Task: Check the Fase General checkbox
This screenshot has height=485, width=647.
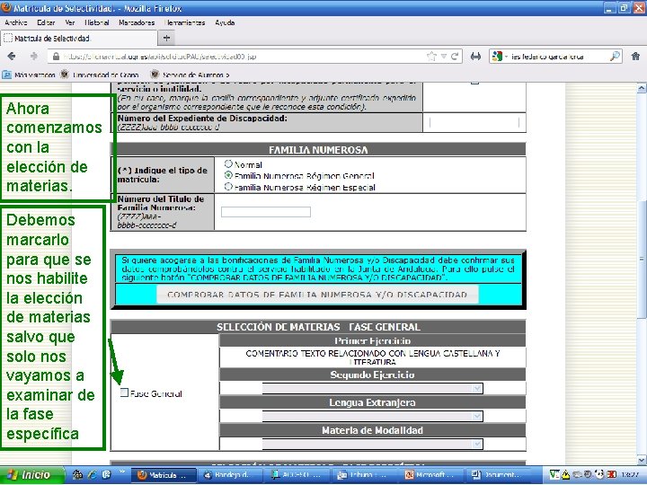Action: coord(124,392)
